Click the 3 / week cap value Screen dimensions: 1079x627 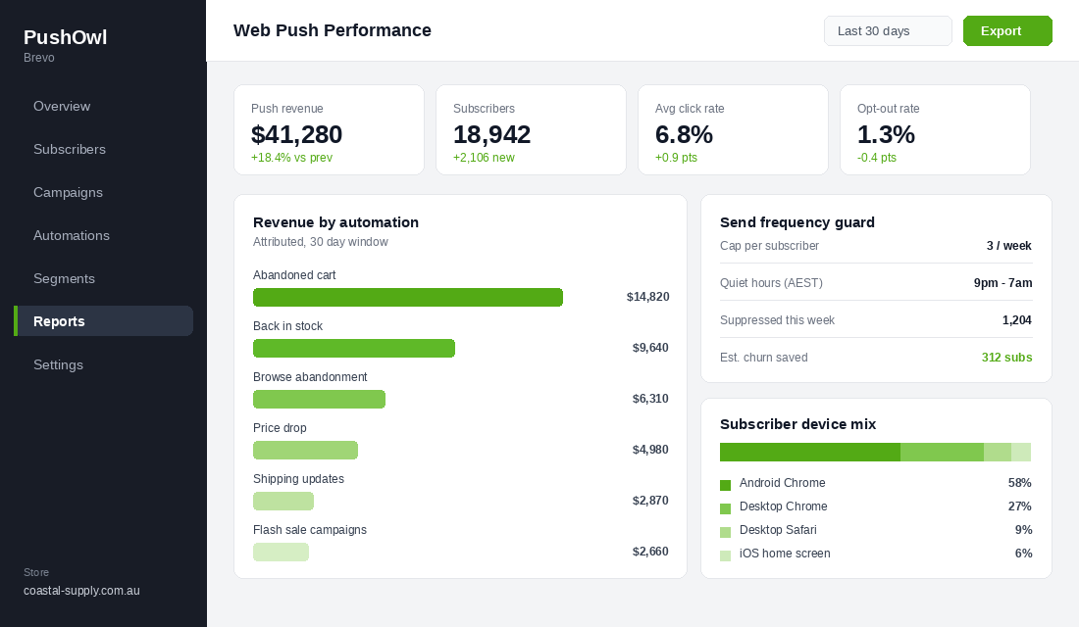(x=1008, y=246)
